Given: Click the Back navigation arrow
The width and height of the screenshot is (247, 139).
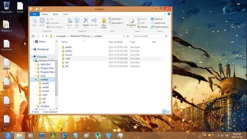Looking at the screenshot, I should point(33,36).
